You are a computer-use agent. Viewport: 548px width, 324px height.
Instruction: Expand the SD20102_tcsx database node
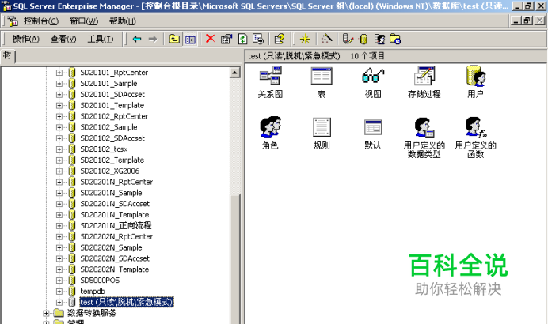(59, 149)
